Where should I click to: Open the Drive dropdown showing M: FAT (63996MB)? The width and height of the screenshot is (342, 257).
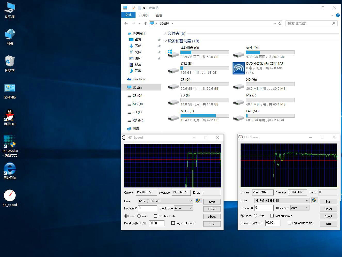click(282, 201)
